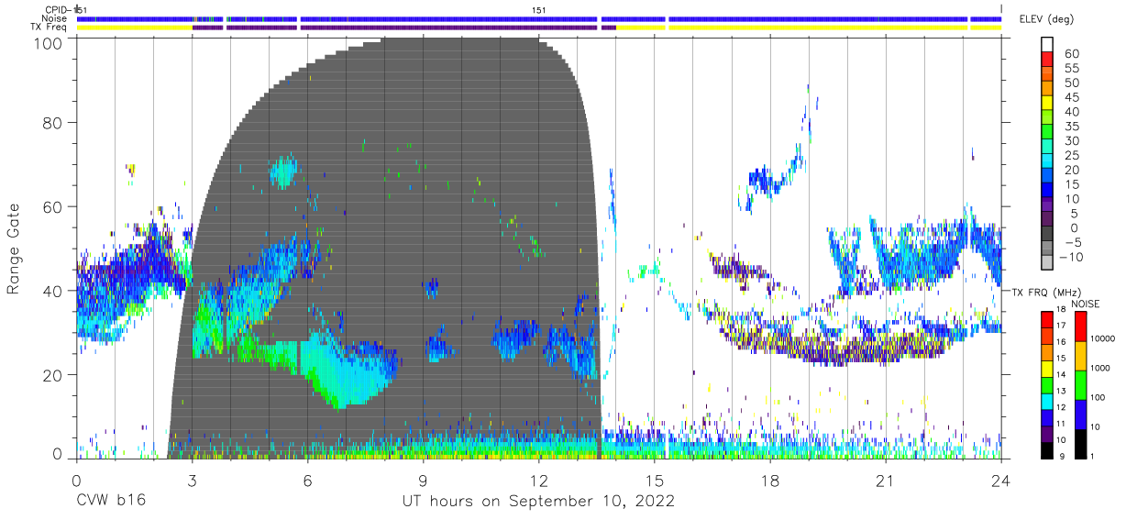Click the orange 45–50 segment on ELEV colorbar

coord(1047,89)
